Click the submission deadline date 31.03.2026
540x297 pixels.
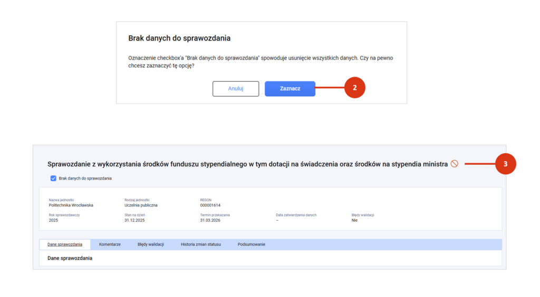pyautogui.click(x=211, y=221)
